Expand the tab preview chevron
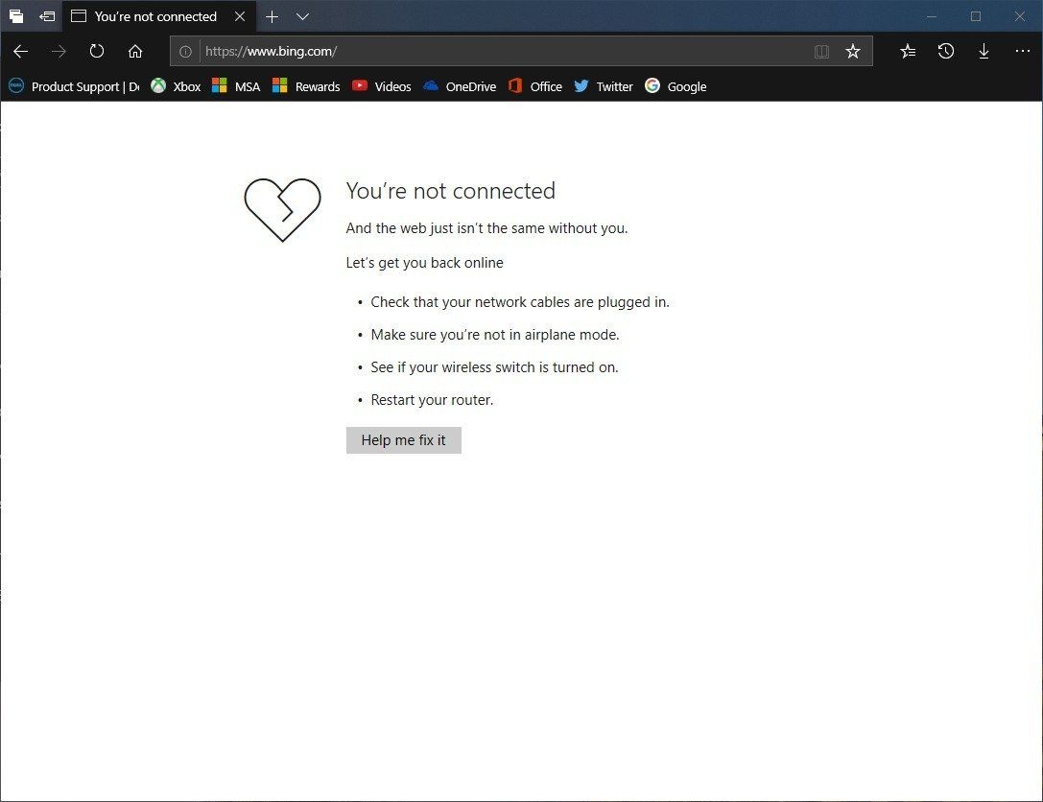Screen dimensions: 1043x802 click(302, 16)
